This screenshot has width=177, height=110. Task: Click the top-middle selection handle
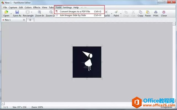tap(87, 46)
